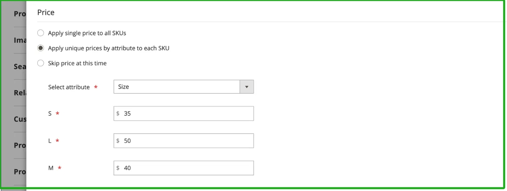
Task: Open the partially hidden "Rela" sidebar section
Action: pos(20,93)
